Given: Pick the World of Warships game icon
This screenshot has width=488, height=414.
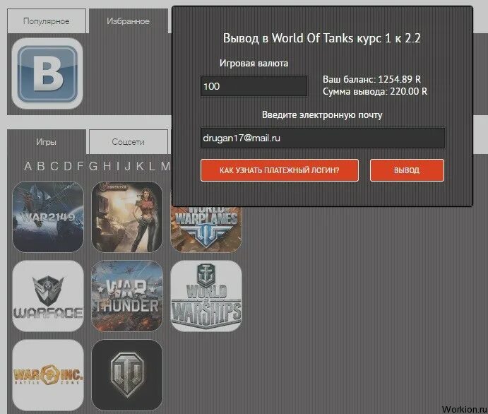Looking at the screenshot, I should [206, 296].
